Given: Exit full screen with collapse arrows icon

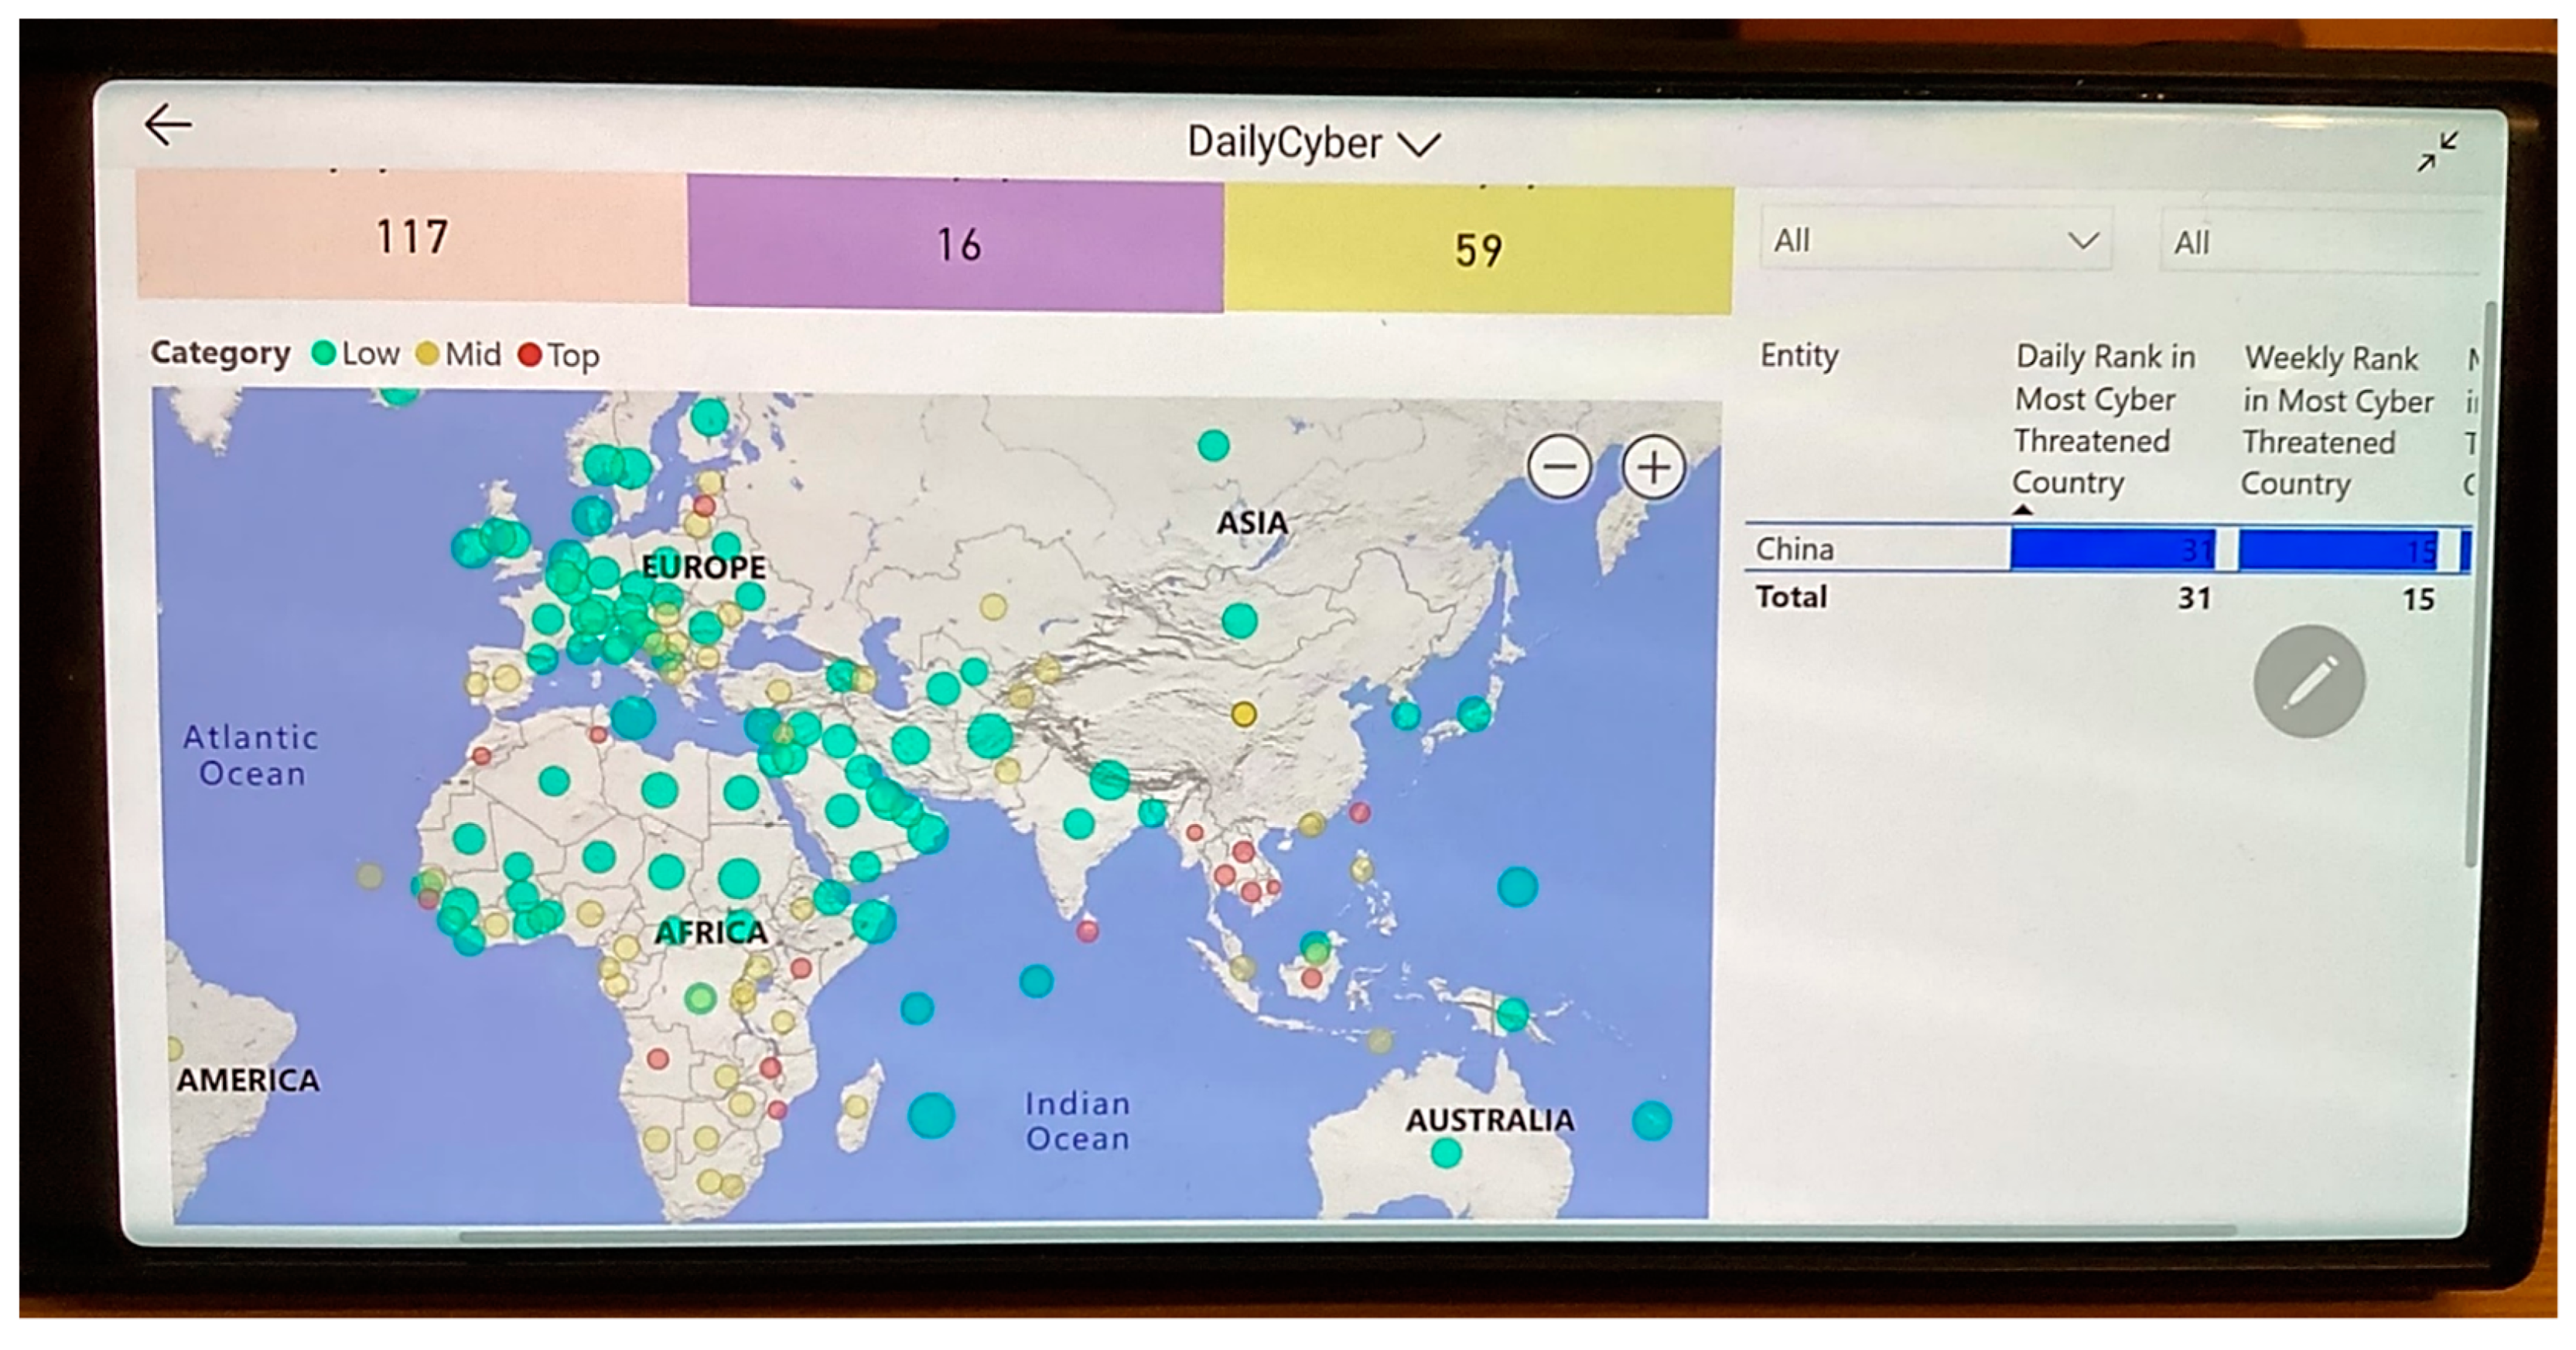Looking at the screenshot, I should pos(2437,152).
